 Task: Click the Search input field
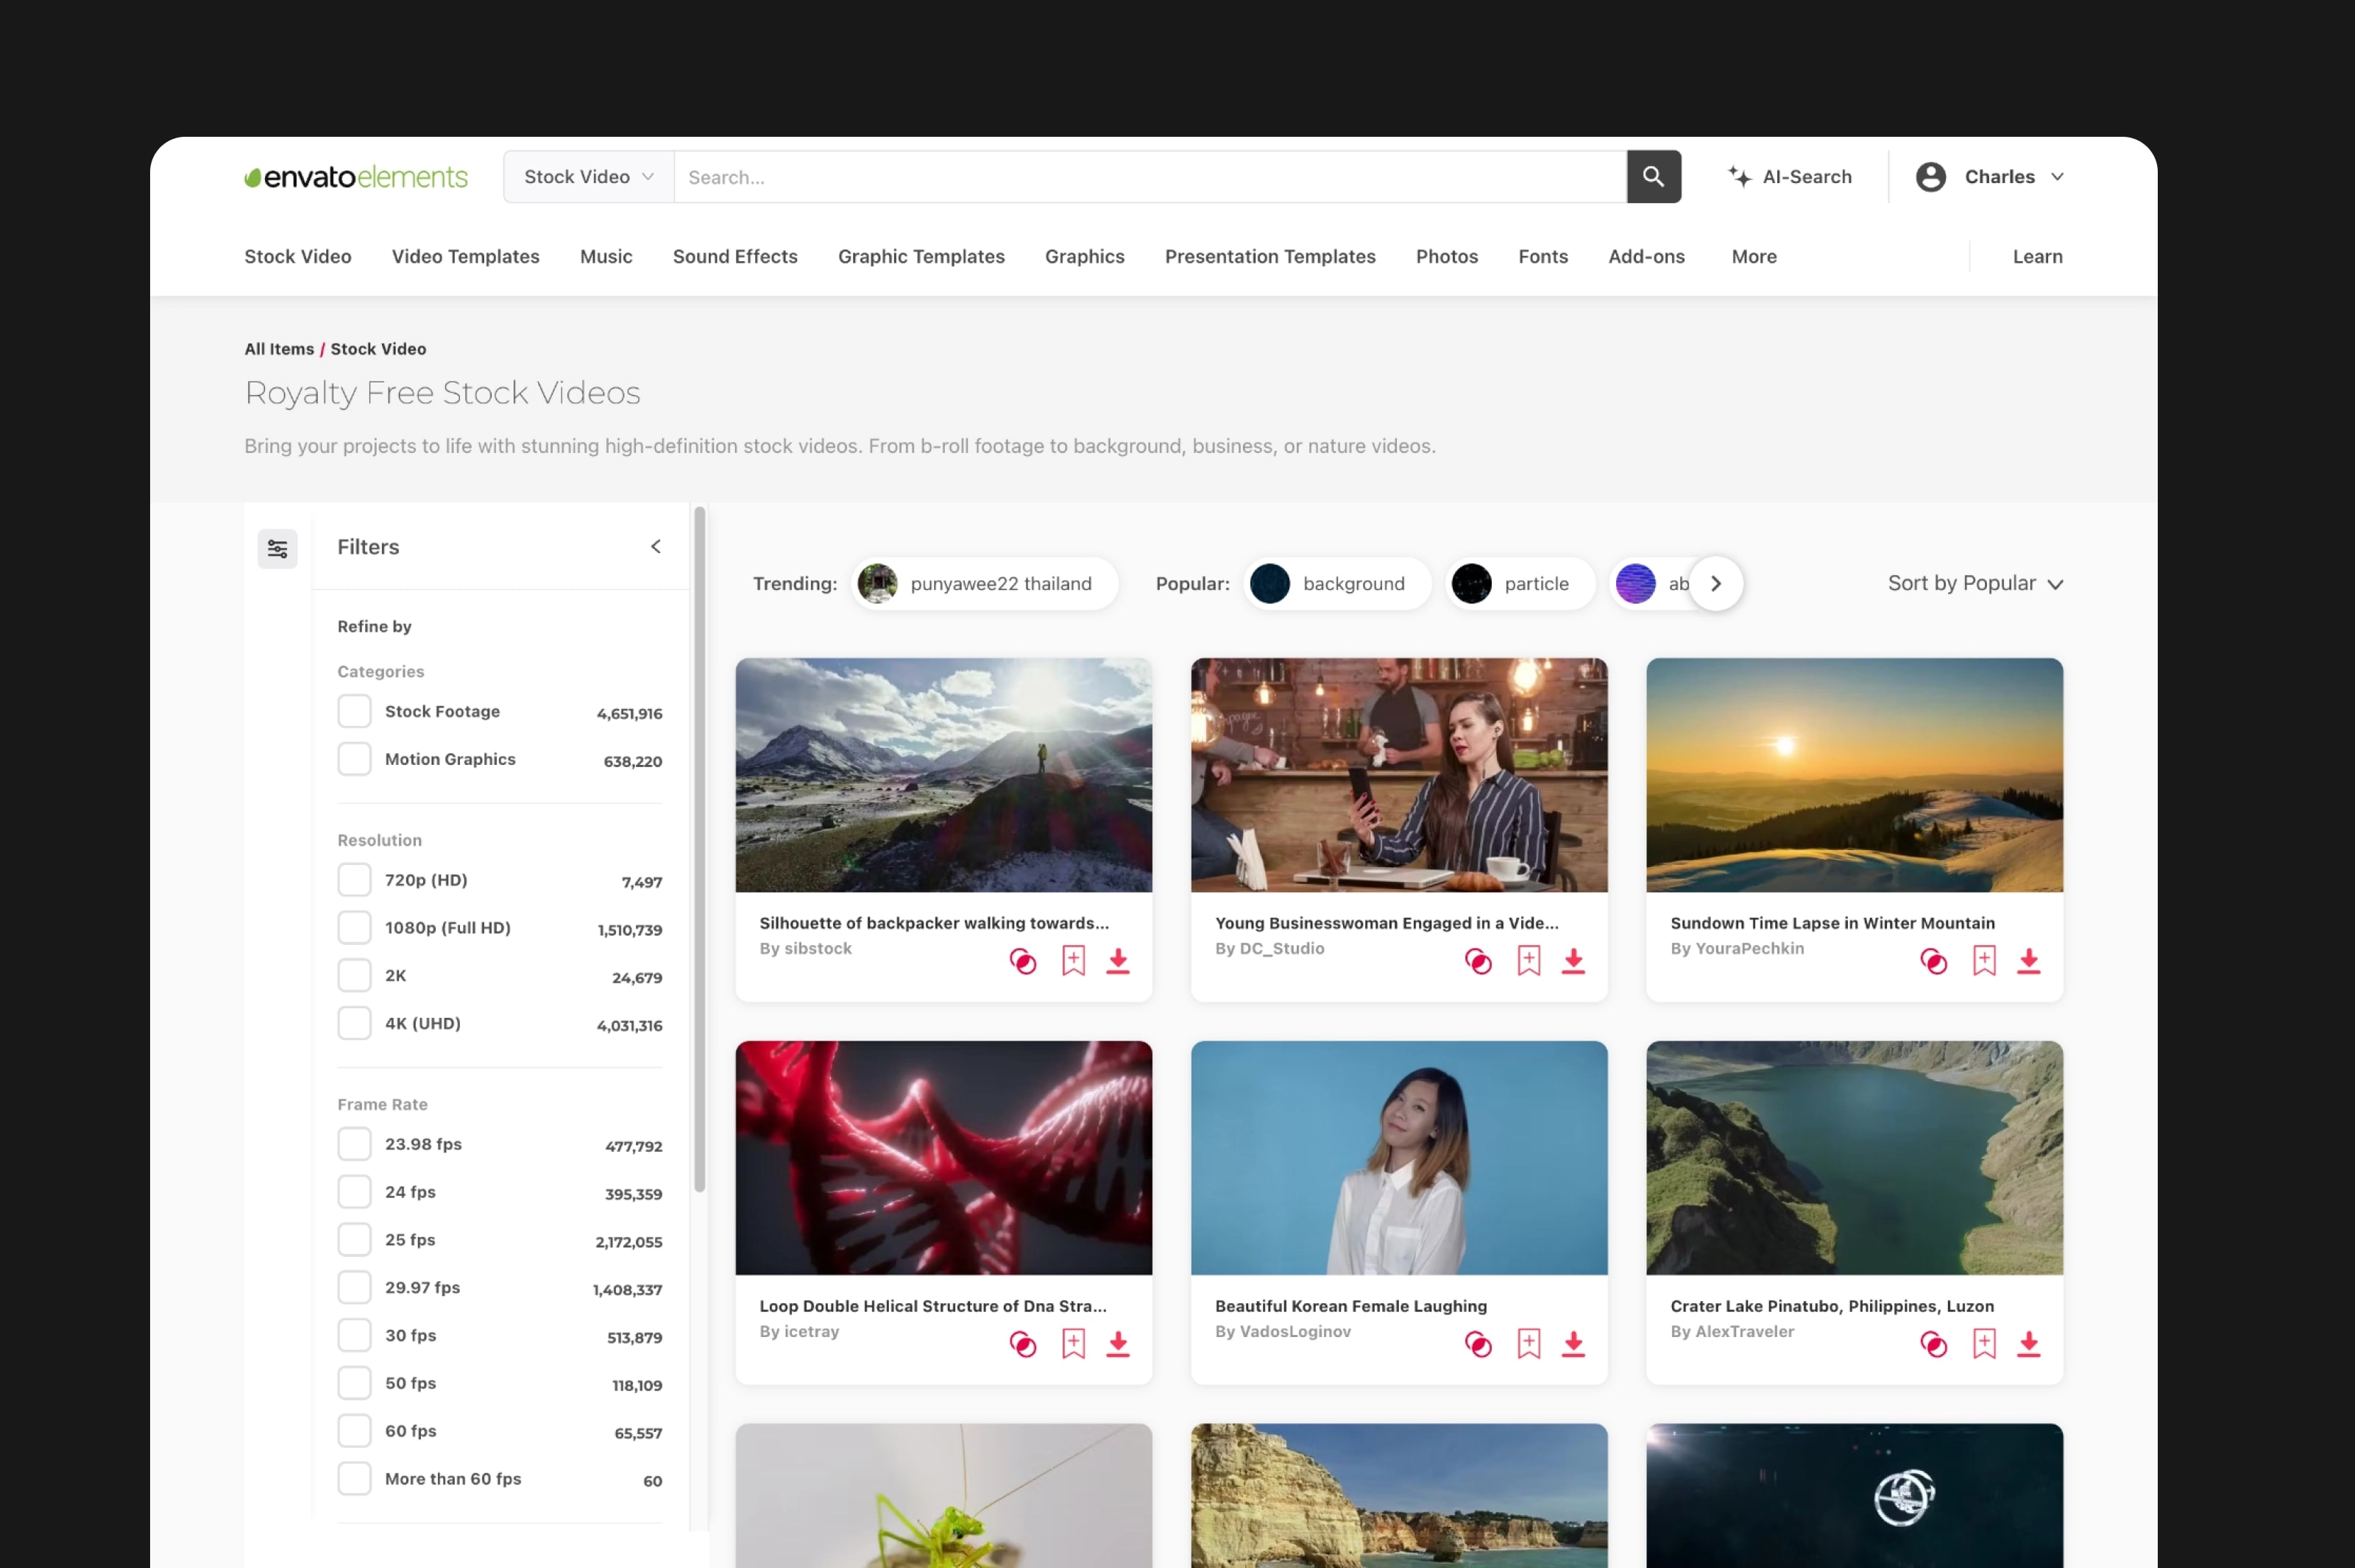[1150, 177]
